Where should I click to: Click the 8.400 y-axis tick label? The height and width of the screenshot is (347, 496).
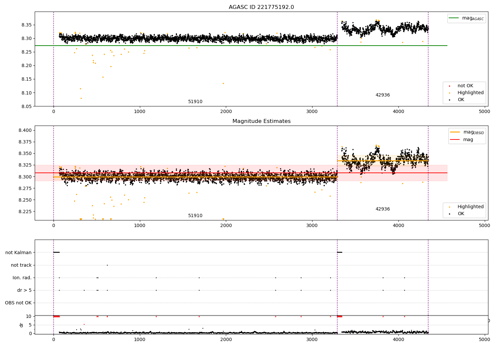coord(25,130)
